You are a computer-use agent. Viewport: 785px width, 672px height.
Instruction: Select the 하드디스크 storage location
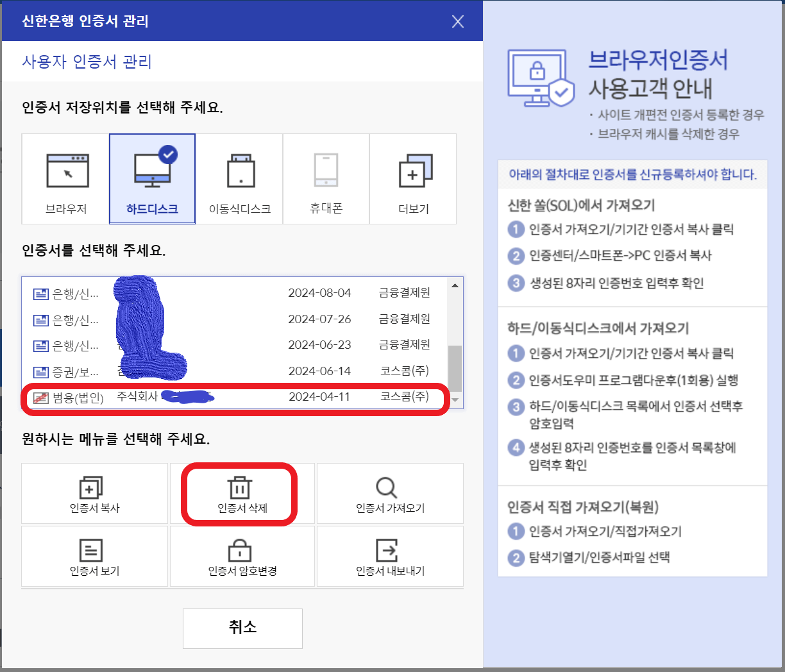(x=152, y=179)
